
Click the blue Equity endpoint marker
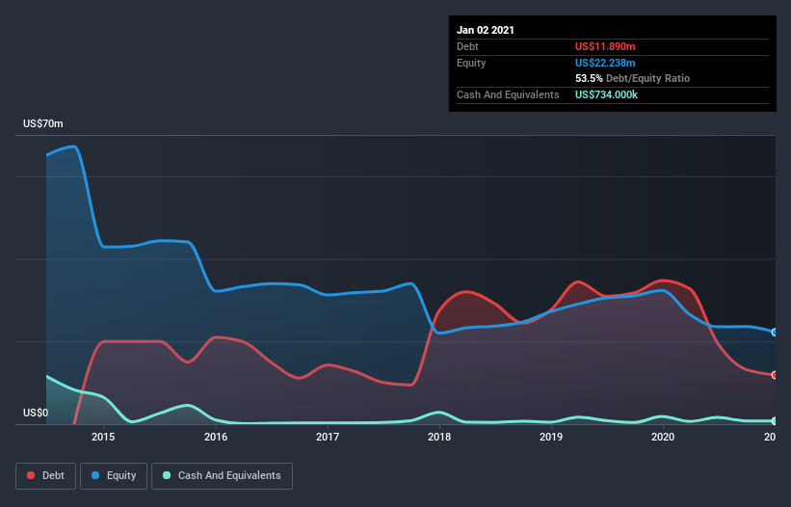pos(775,332)
